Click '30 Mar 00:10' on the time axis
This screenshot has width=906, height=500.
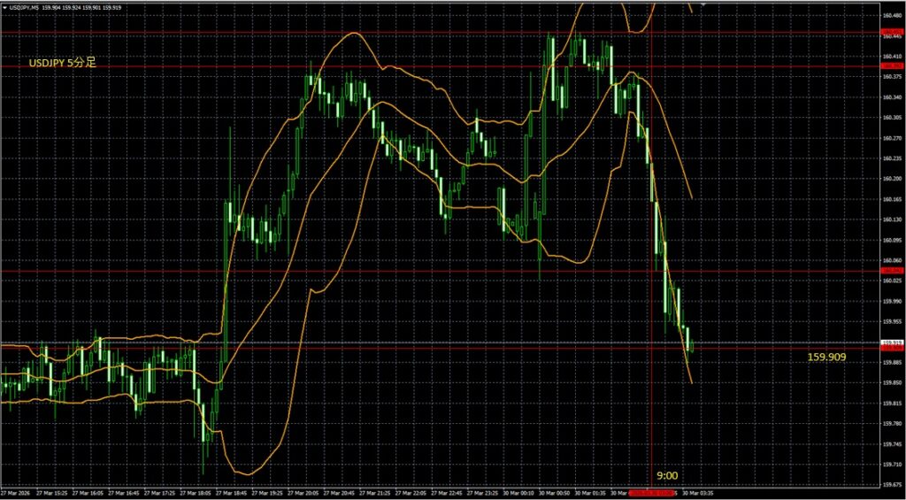518,493
